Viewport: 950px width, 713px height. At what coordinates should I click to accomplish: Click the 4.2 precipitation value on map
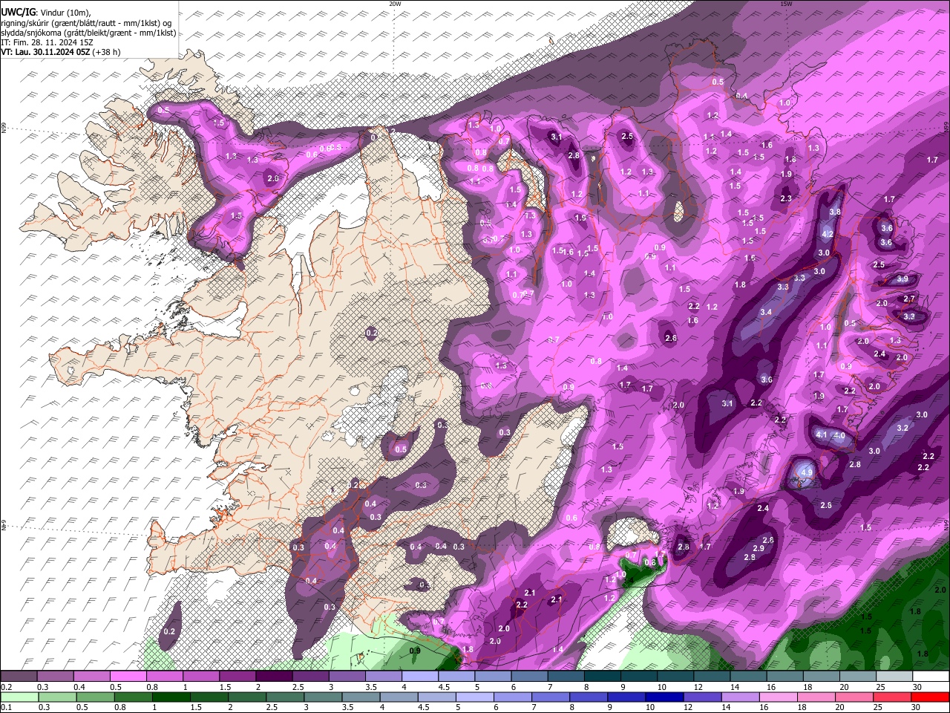[828, 234]
